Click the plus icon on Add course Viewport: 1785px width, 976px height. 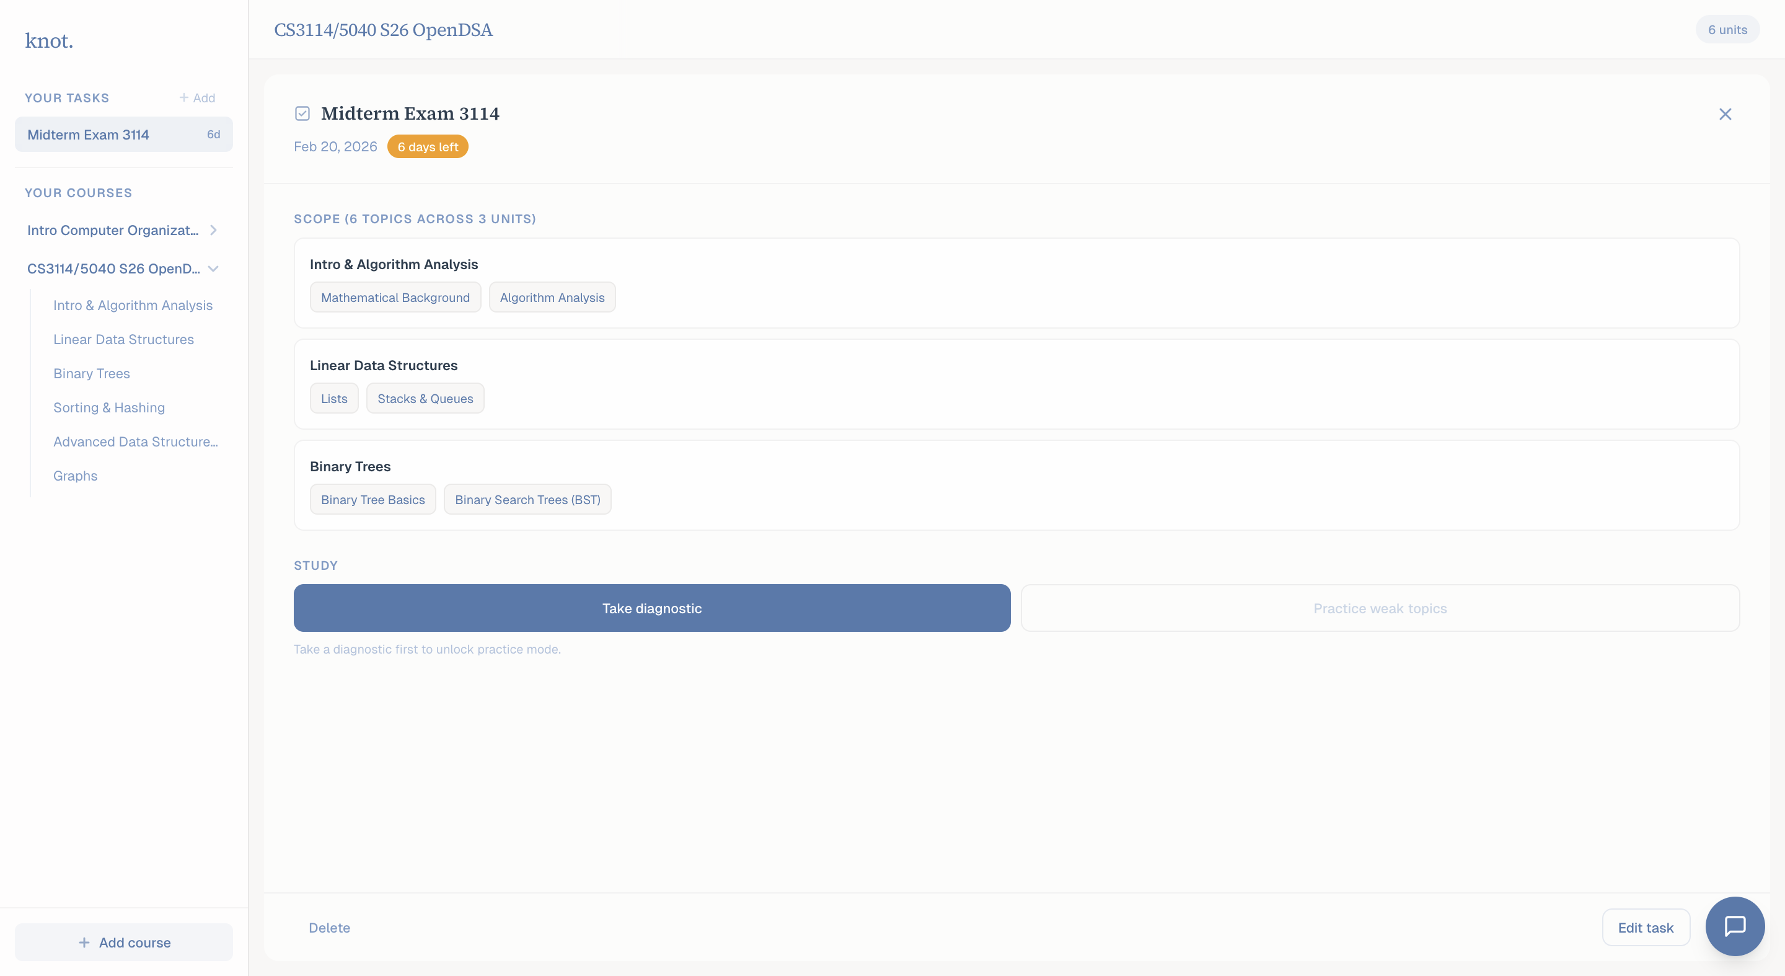[84, 942]
